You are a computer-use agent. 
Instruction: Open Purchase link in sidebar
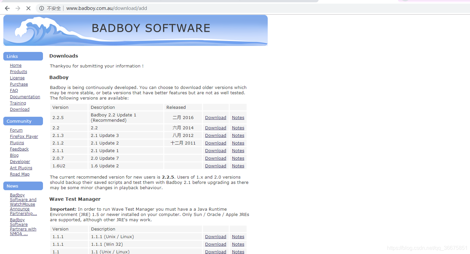19,84
